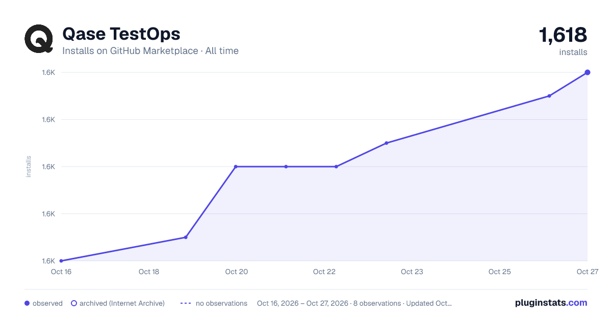Click the topmost 1.6K y-axis label

coord(48,72)
